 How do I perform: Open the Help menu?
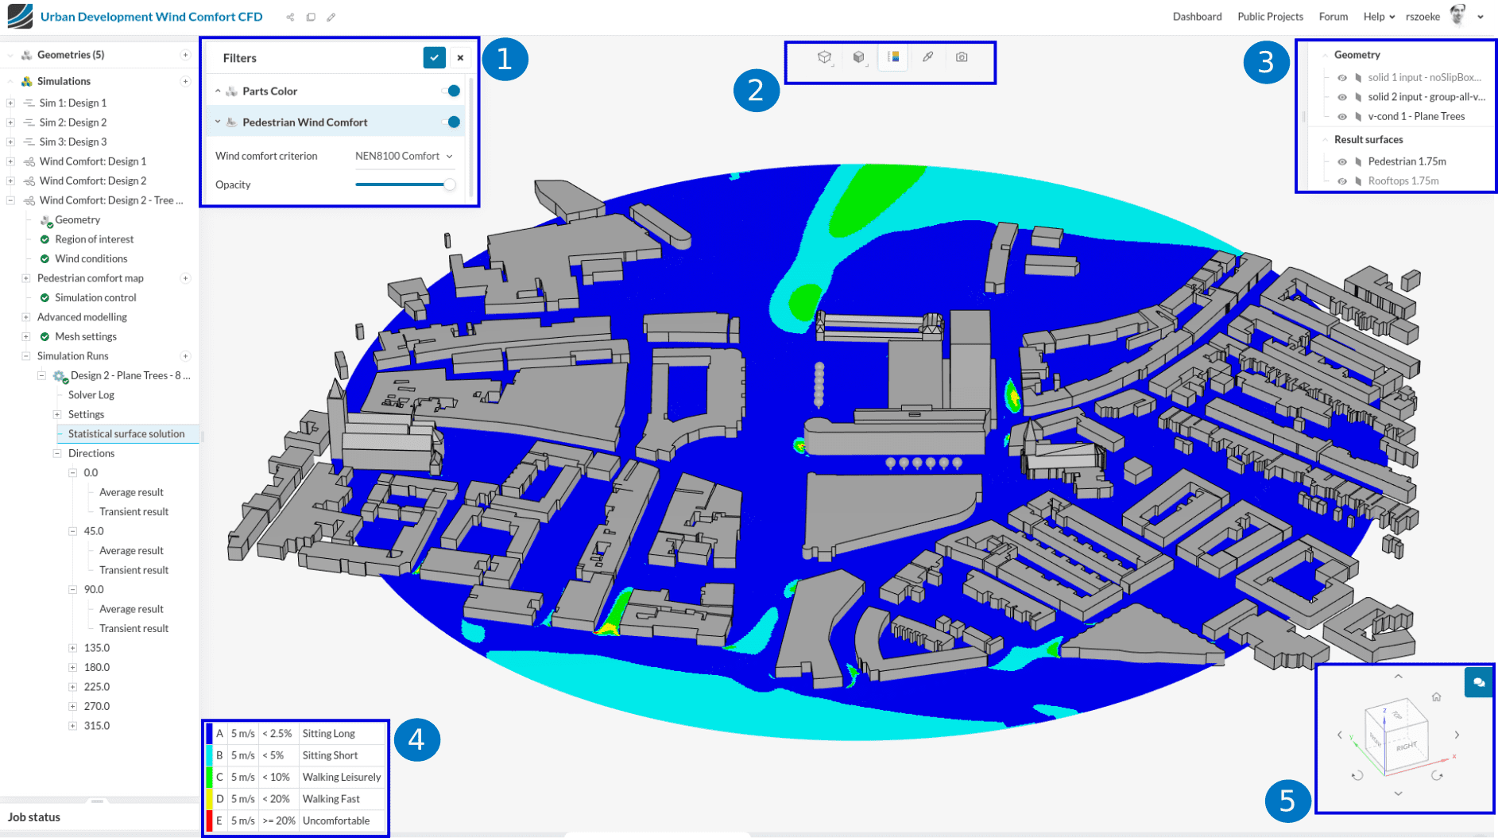[x=1378, y=17]
